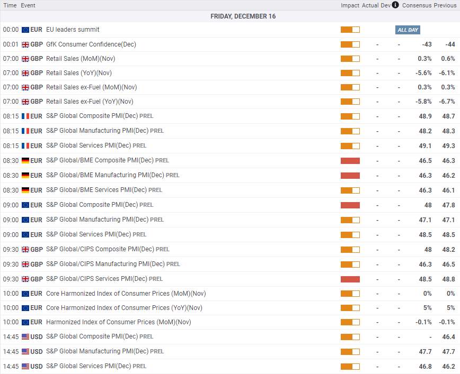Click the Time column header
Screen dimensions: 460x374
coord(10,5)
